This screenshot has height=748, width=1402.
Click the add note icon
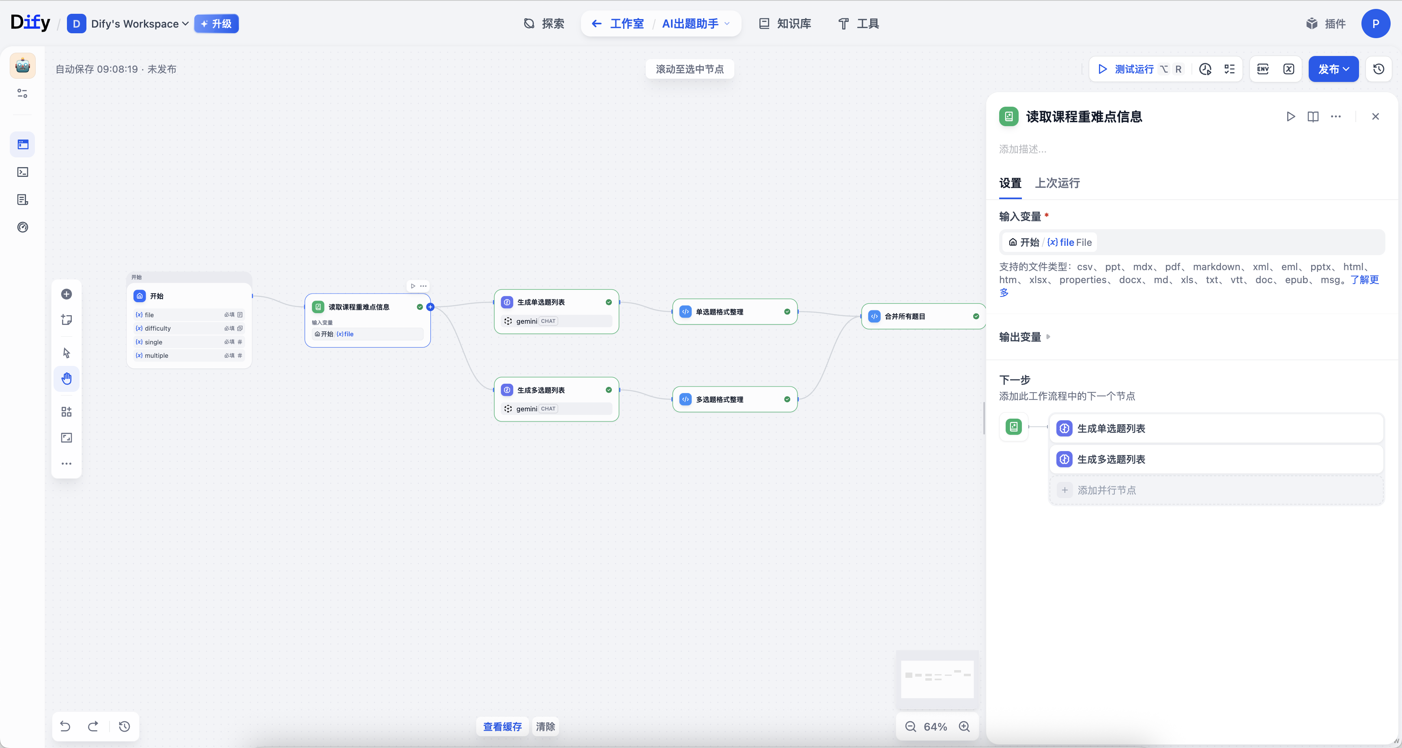[x=67, y=320]
